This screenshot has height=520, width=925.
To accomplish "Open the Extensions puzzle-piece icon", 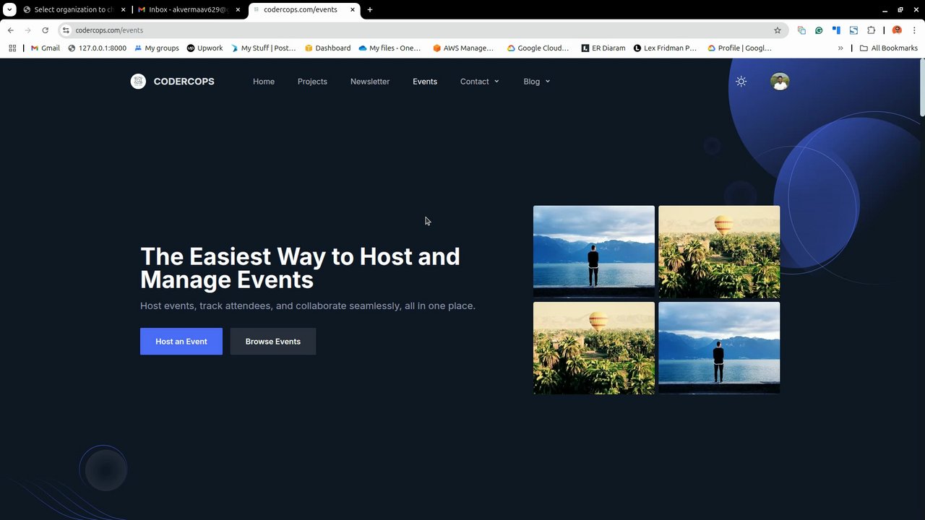I will click(871, 30).
